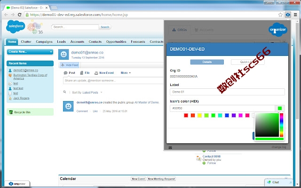Close the Demo 01 Salesforce browser tab
The image size is (301, 188).
pos(47,8)
